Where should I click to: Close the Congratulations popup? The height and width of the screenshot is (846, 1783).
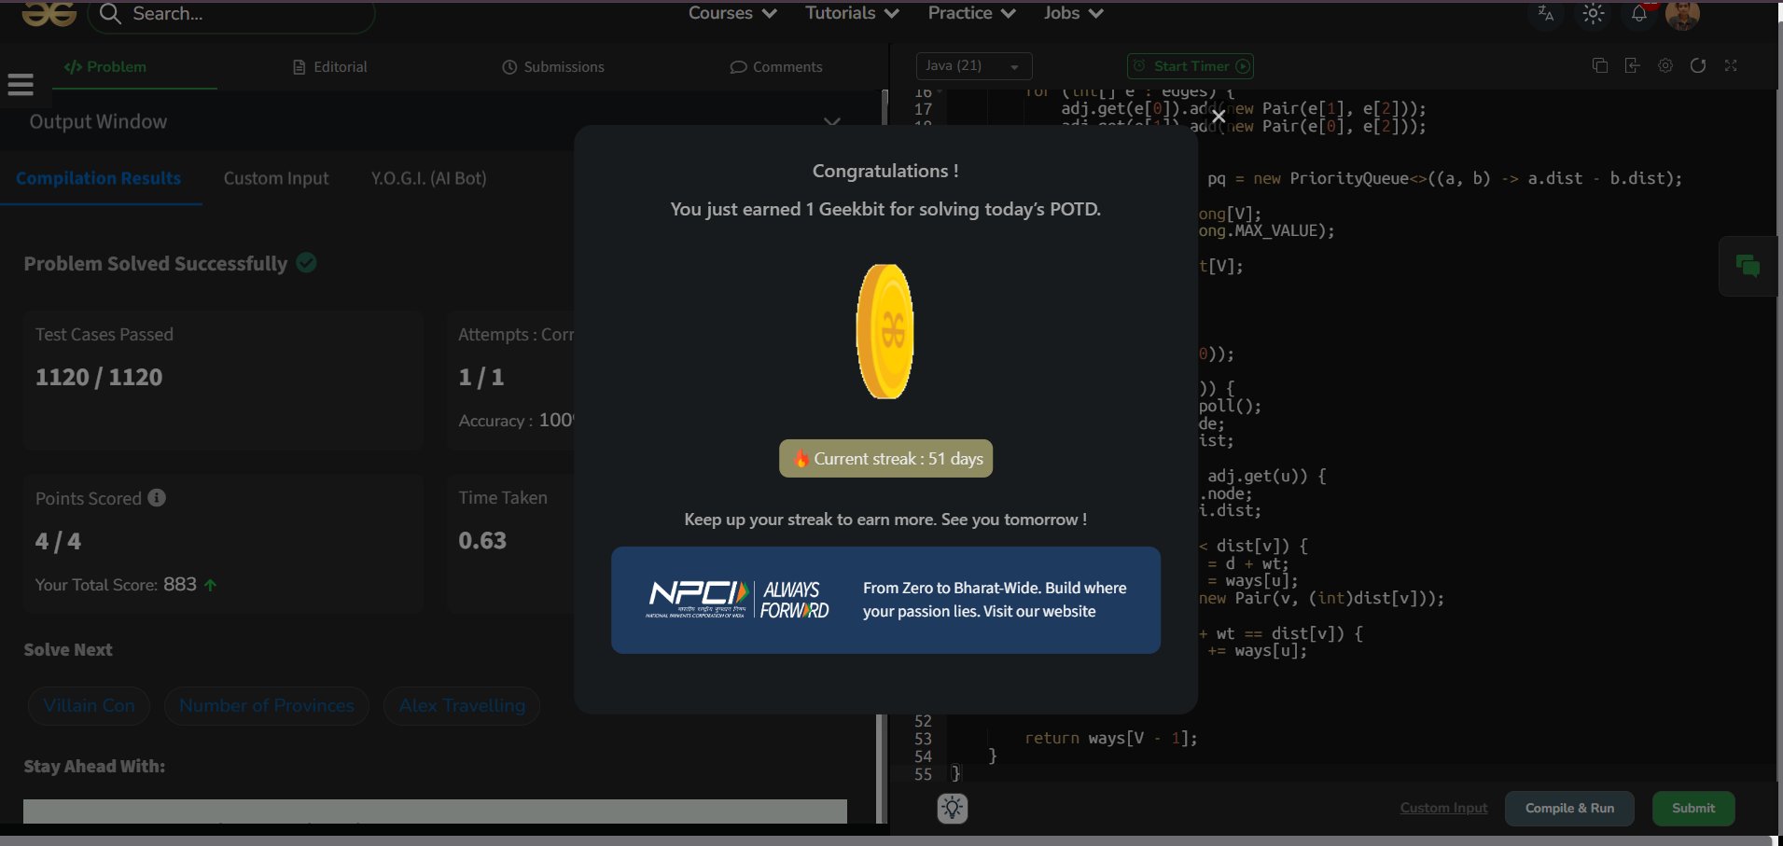[1219, 117]
